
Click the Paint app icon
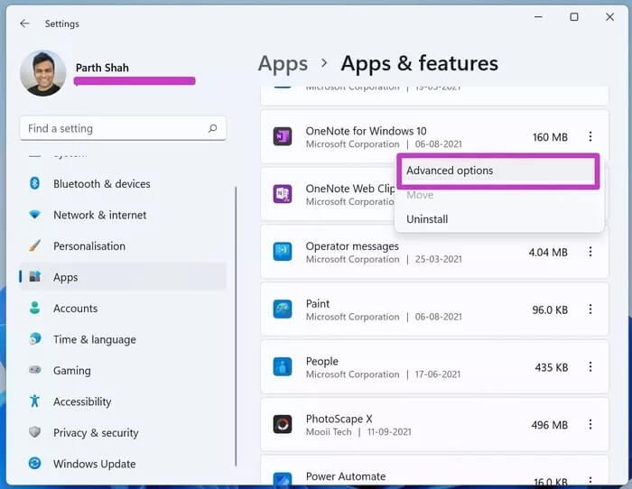point(283,309)
